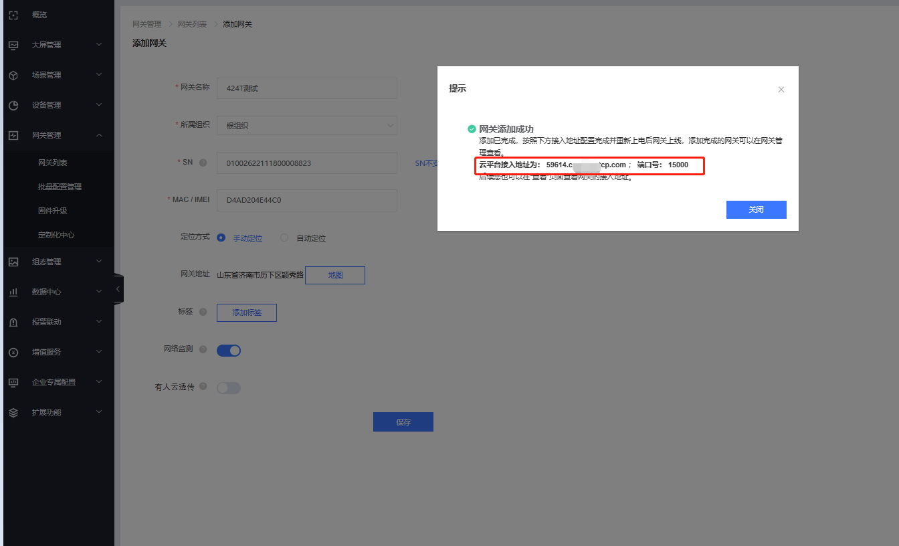Screen dimensions: 899x546
Task: Open the 所属组织 dropdown
Action: coord(307,125)
